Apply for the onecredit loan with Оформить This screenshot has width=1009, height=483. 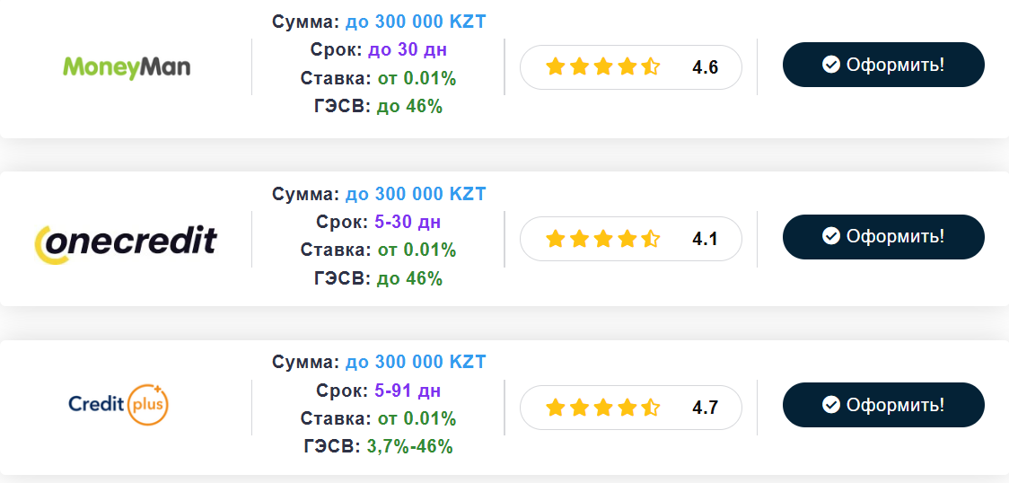(883, 237)
